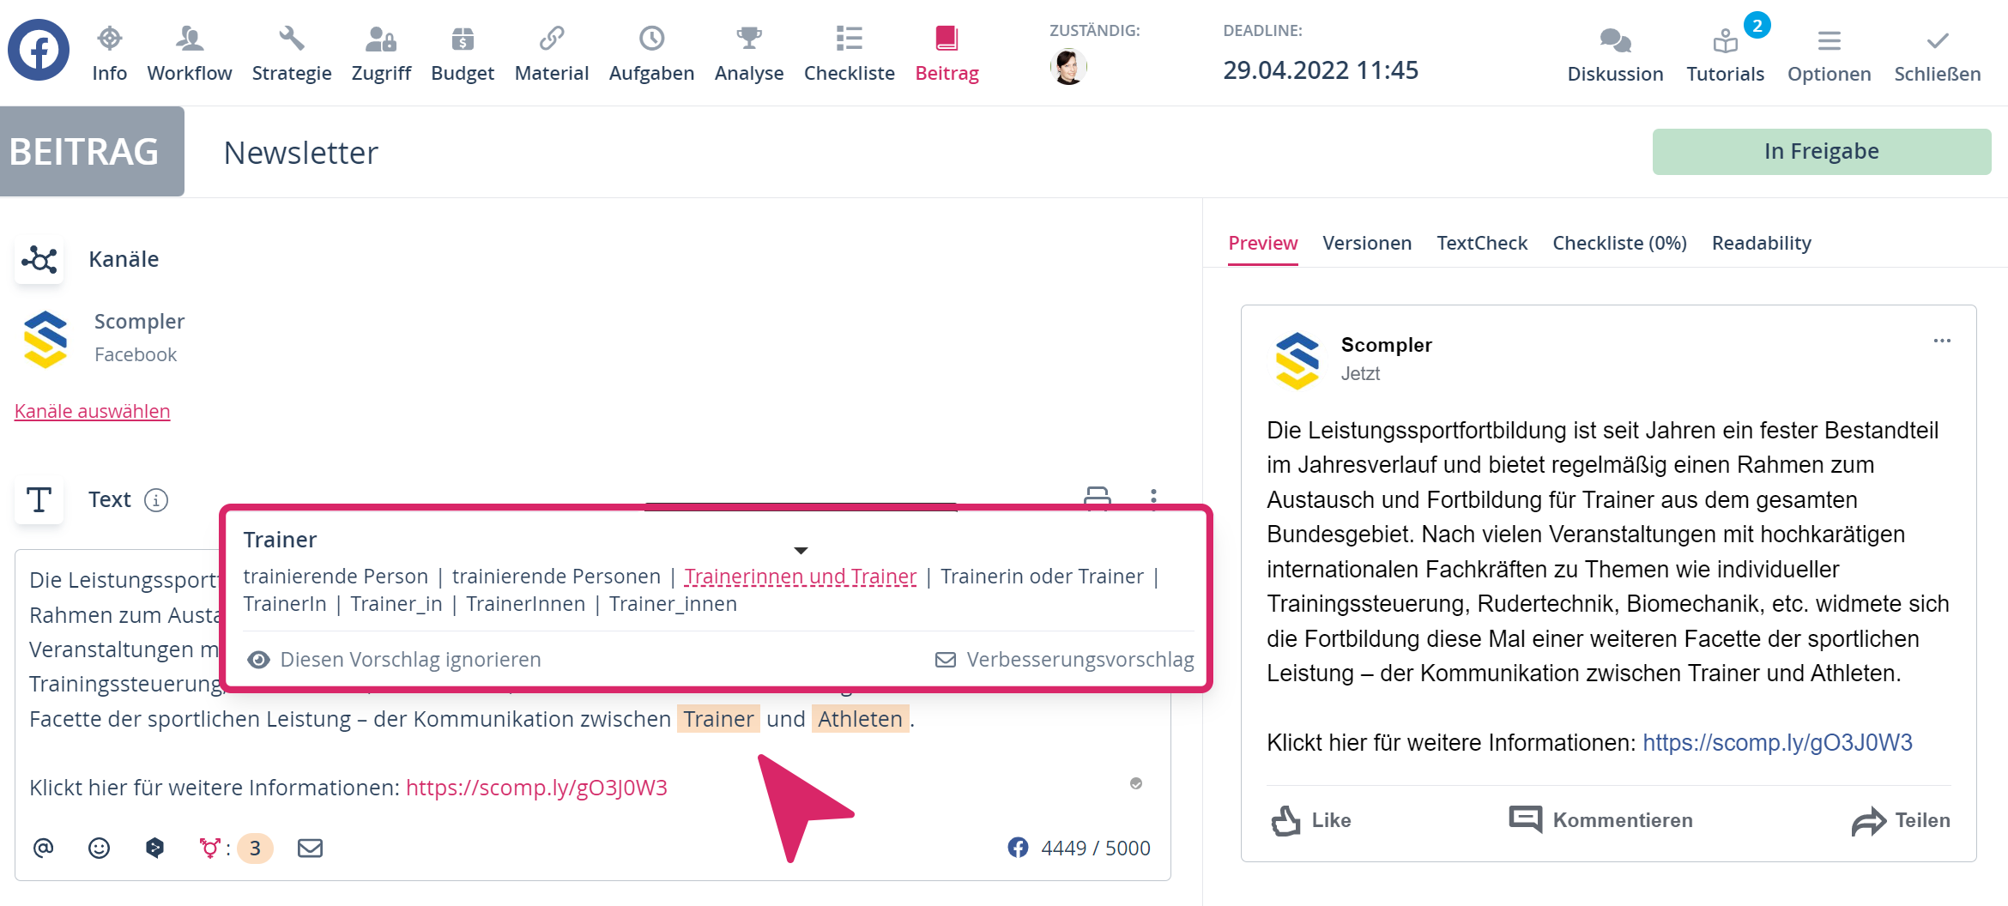Insert a mention with the @ icon
Screen dimensions: 2008x906
tap(43, 848)
